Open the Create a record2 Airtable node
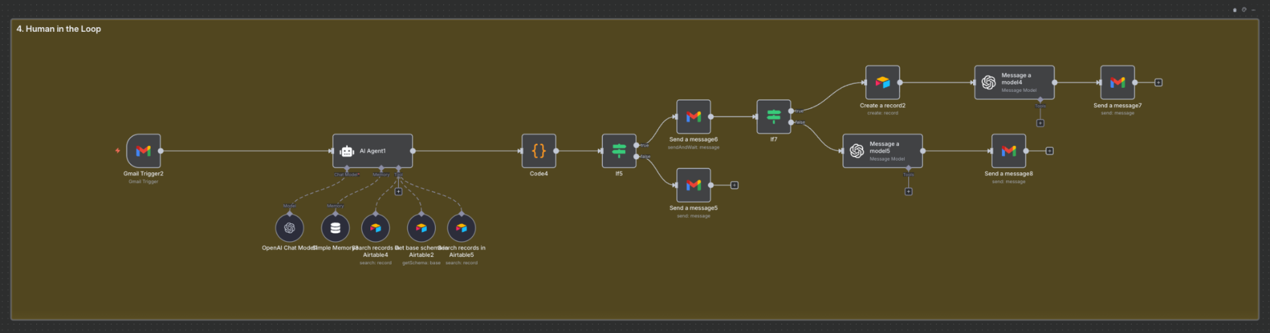Screen dimensions: 1270x333 click(x=883, y=83)
